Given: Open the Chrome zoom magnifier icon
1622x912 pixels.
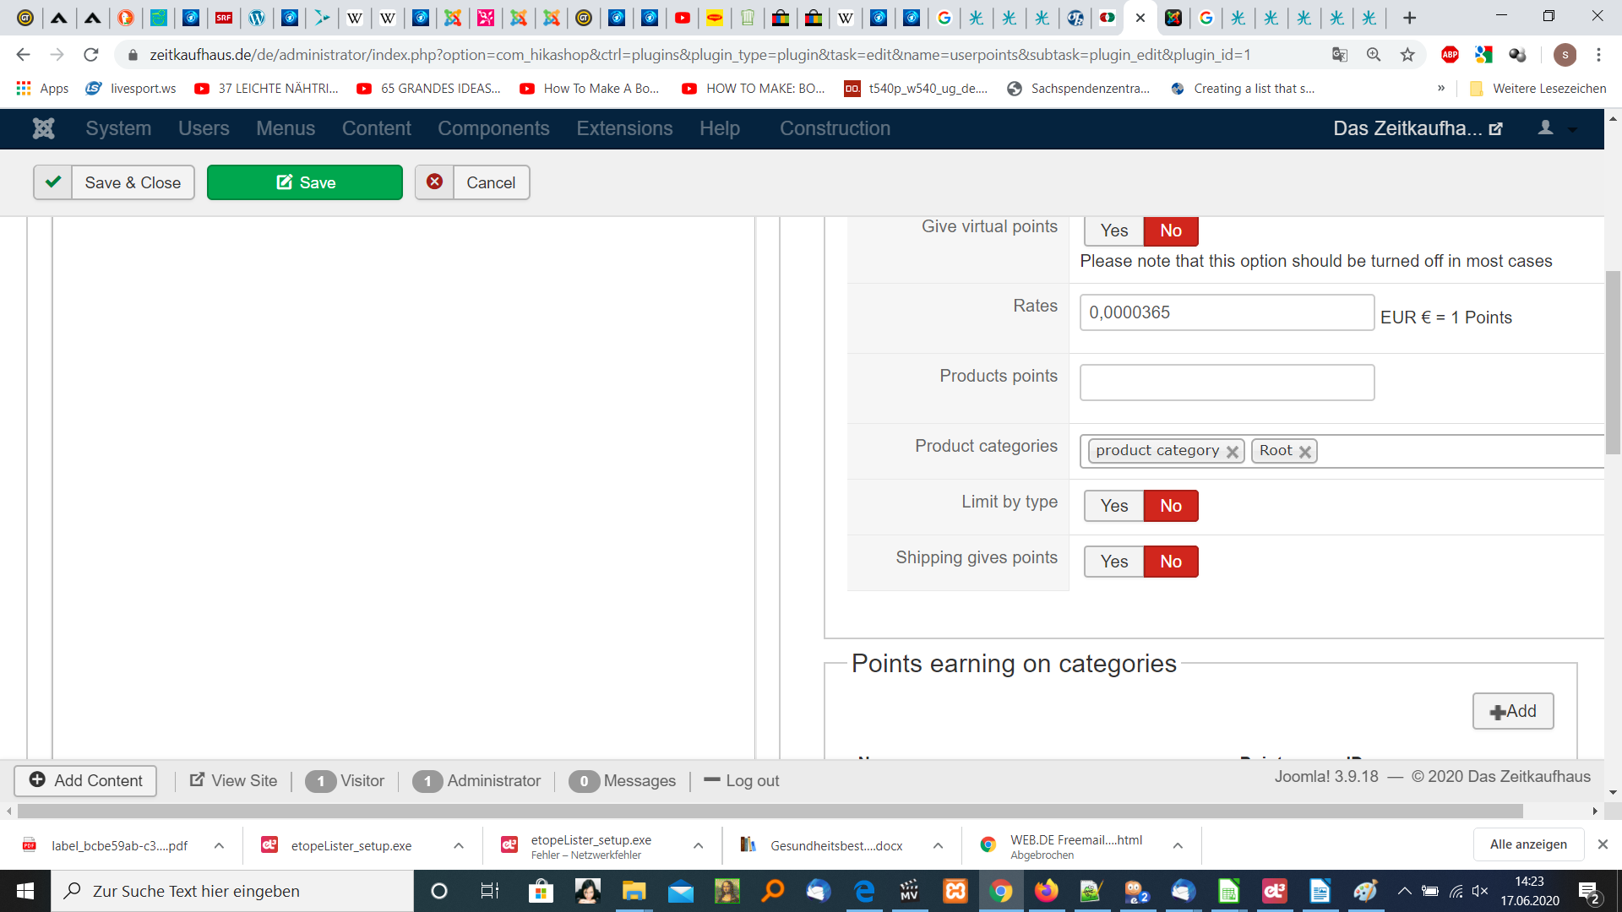Looking at the screenshot, I should [1374, 55].
